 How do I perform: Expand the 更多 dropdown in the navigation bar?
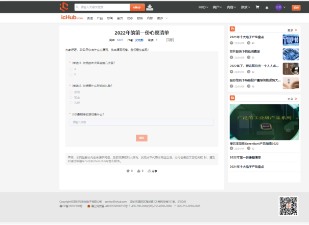point(161,18)
